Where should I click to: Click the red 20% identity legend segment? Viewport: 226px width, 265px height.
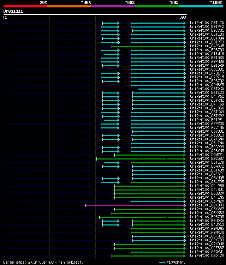[25, 6]
